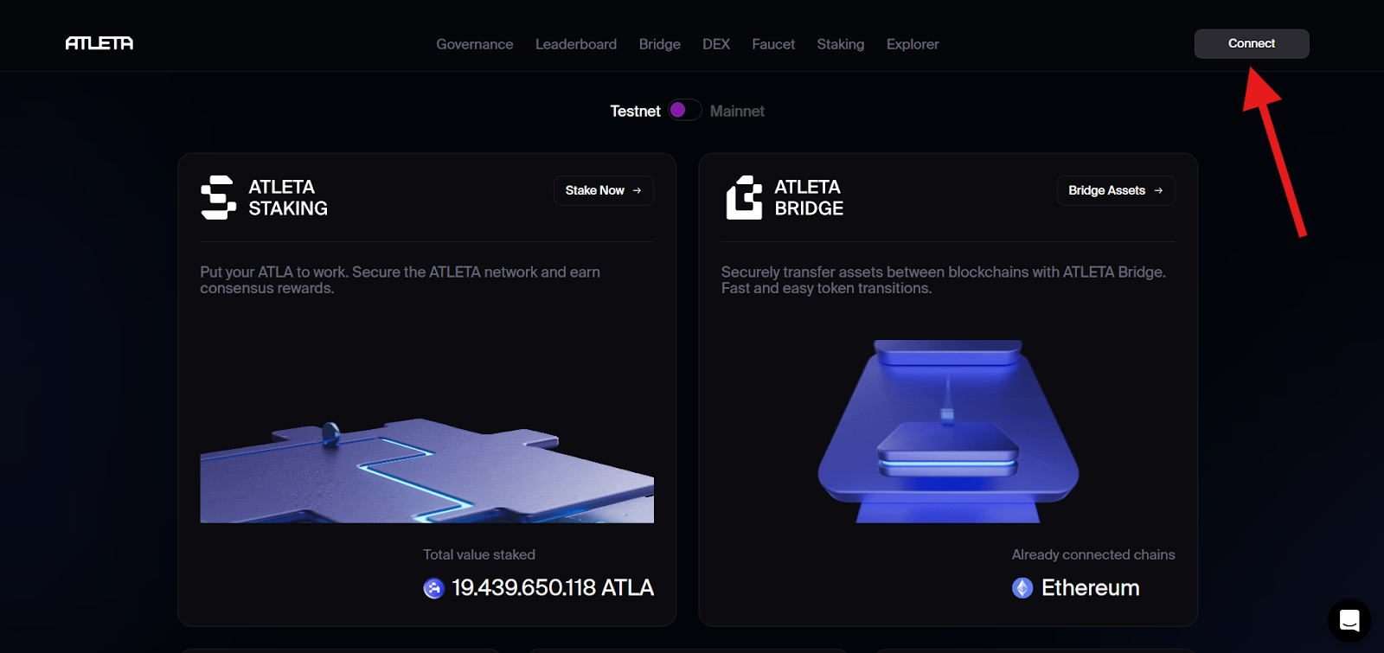Click the 19.439.650.118 ATLA staked value
The height and width of the screenshot is (653, 1384).
click(x=553, y=588)
